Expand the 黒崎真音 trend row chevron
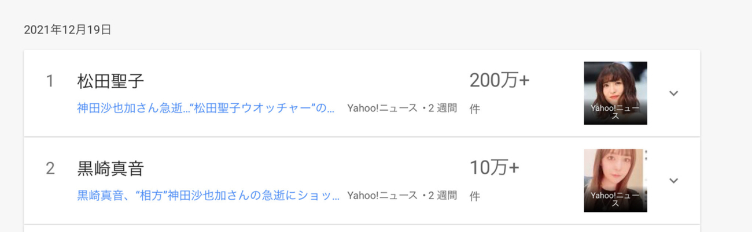752x232 pixels. [673, 180]
